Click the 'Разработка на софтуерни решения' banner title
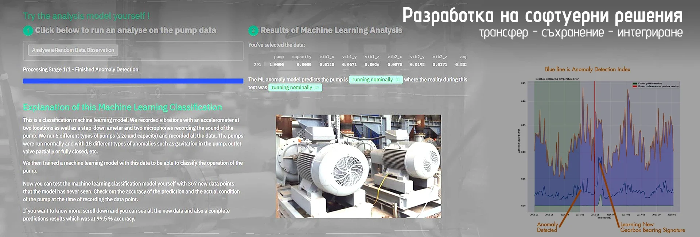This screenshot has height=237, width=700. 542,15
